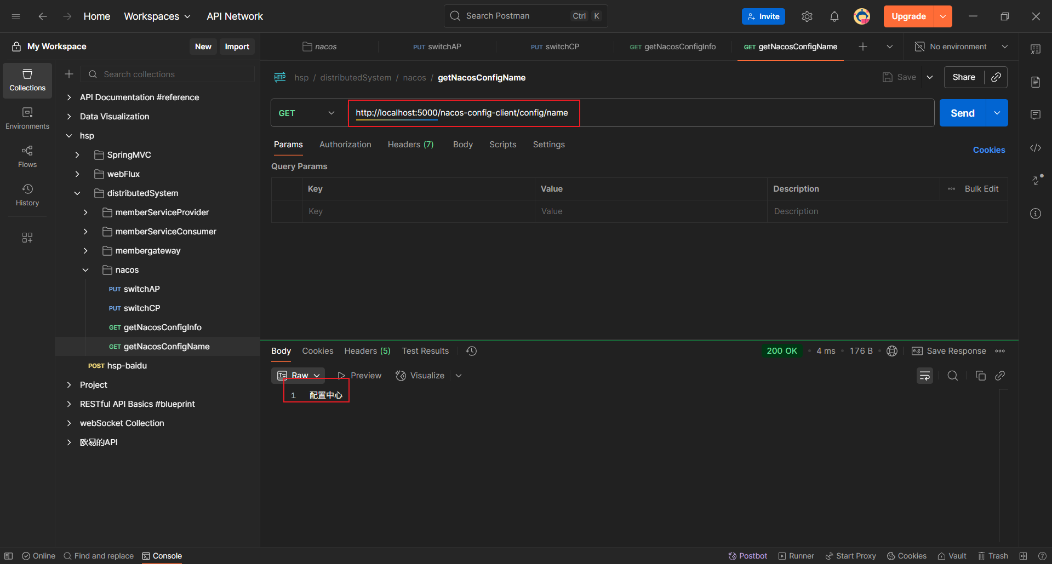Search within the response body
The width and height of the screenshot is (1052, 564).
953,376
